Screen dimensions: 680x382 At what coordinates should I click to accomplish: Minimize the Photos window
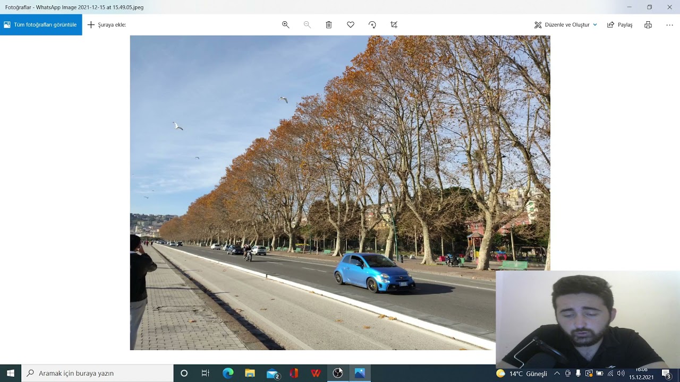[x=629, y=7]
